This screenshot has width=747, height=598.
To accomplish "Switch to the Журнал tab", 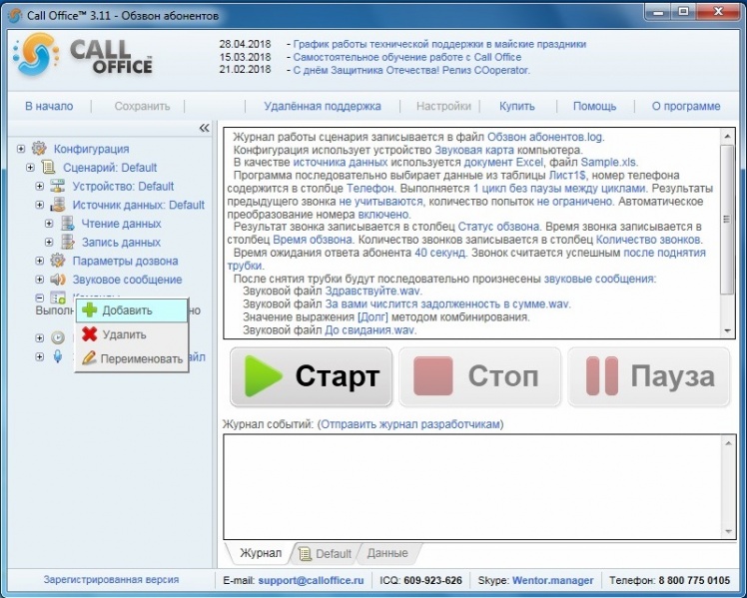I will click(x=260, y=553).
